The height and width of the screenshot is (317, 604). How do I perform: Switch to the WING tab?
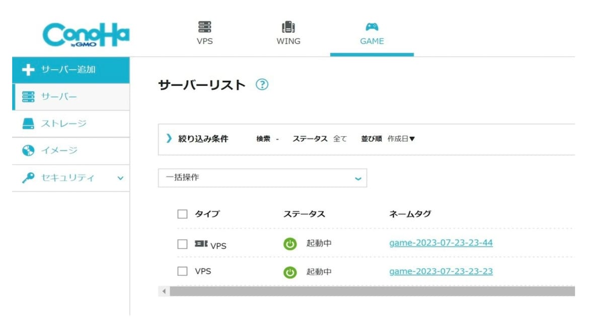click(x=288, y=34)
